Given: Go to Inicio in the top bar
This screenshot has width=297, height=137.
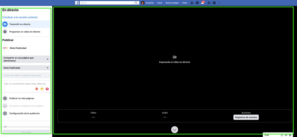Looking at the screenshot, I should (160, 3).
